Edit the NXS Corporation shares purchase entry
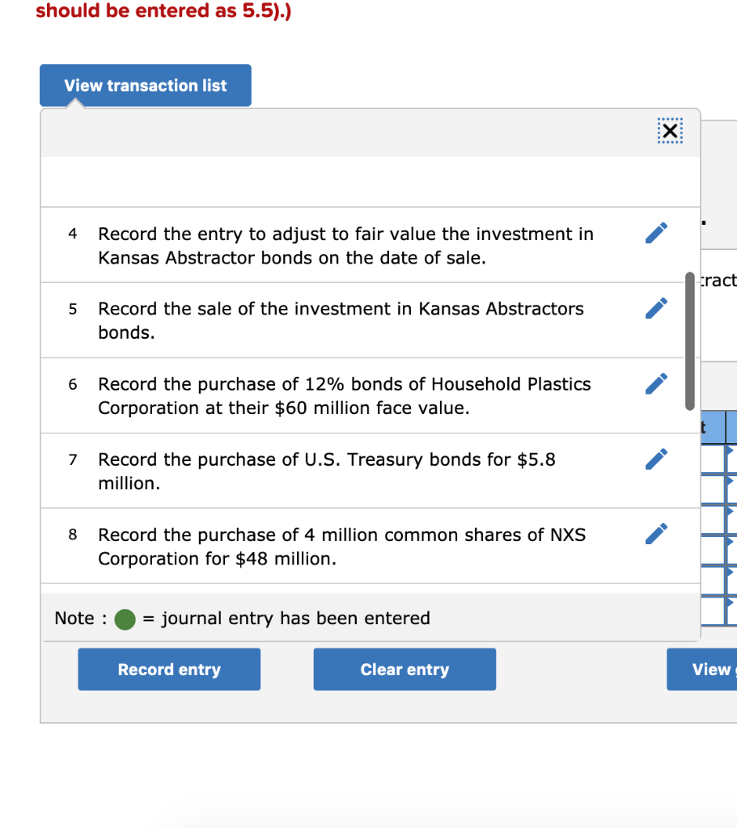 [x=657, y=534]
